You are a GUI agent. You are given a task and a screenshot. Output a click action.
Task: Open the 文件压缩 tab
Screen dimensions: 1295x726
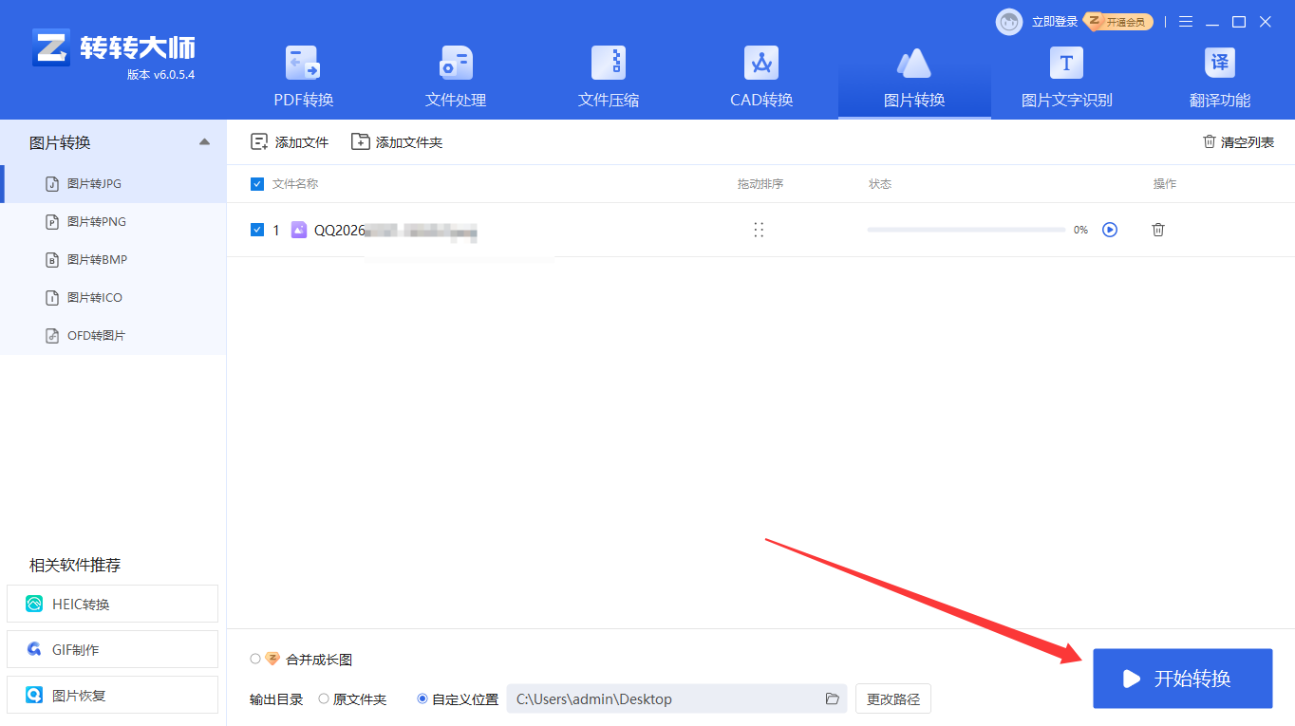(x=609, y=80)
